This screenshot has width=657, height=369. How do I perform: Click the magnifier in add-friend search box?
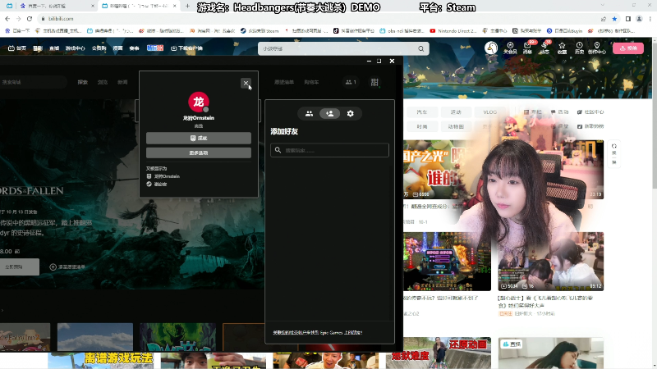(x=278, y=150)
